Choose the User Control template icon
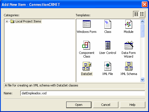 point(108,45)
